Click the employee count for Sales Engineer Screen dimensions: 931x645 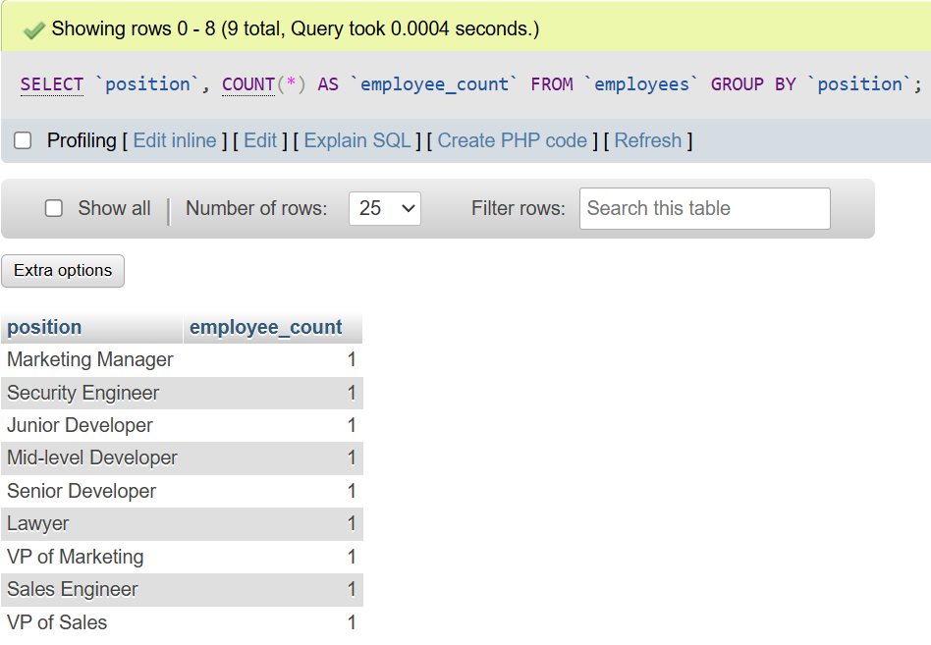(352, 590)
